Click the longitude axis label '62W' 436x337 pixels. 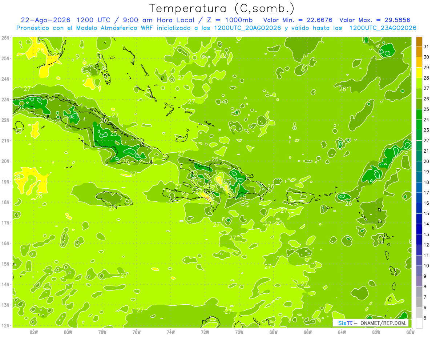coord(376,332)
